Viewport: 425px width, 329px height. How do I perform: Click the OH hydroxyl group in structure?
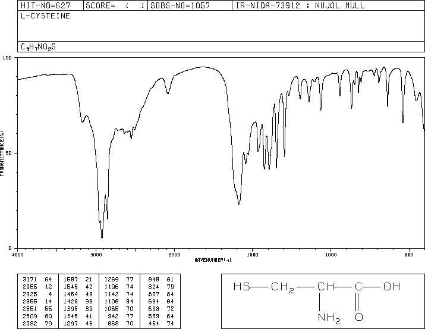[392, 287]
